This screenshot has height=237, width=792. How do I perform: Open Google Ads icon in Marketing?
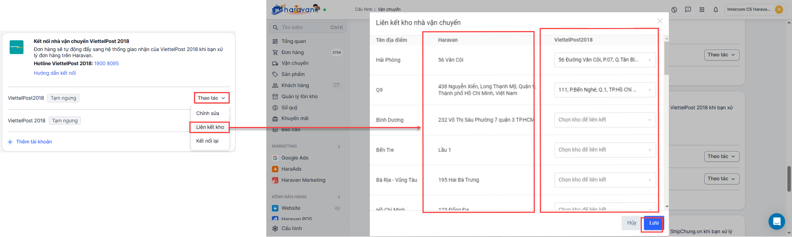click(x=275, y=158)
